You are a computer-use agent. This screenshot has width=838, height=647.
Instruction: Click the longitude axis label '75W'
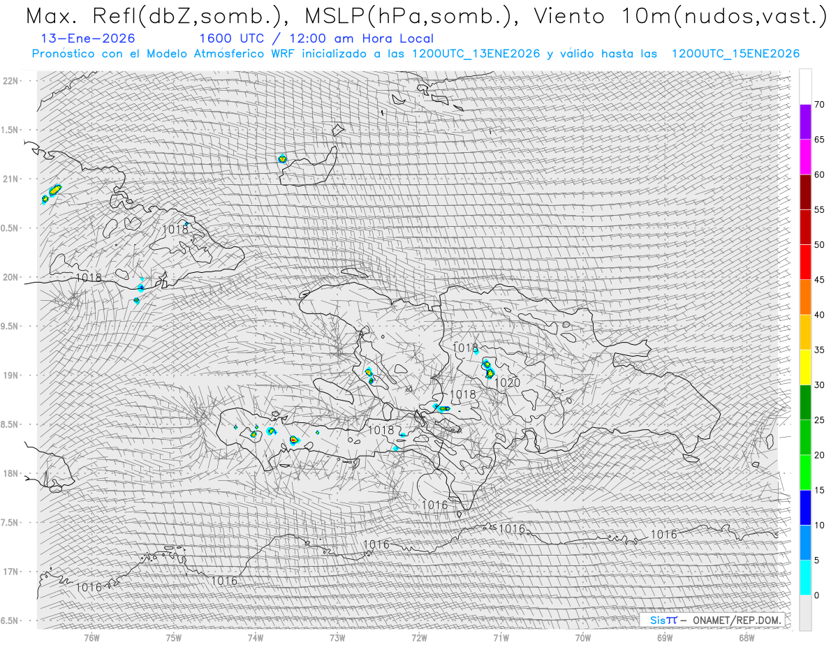click(x=174, y=637)
